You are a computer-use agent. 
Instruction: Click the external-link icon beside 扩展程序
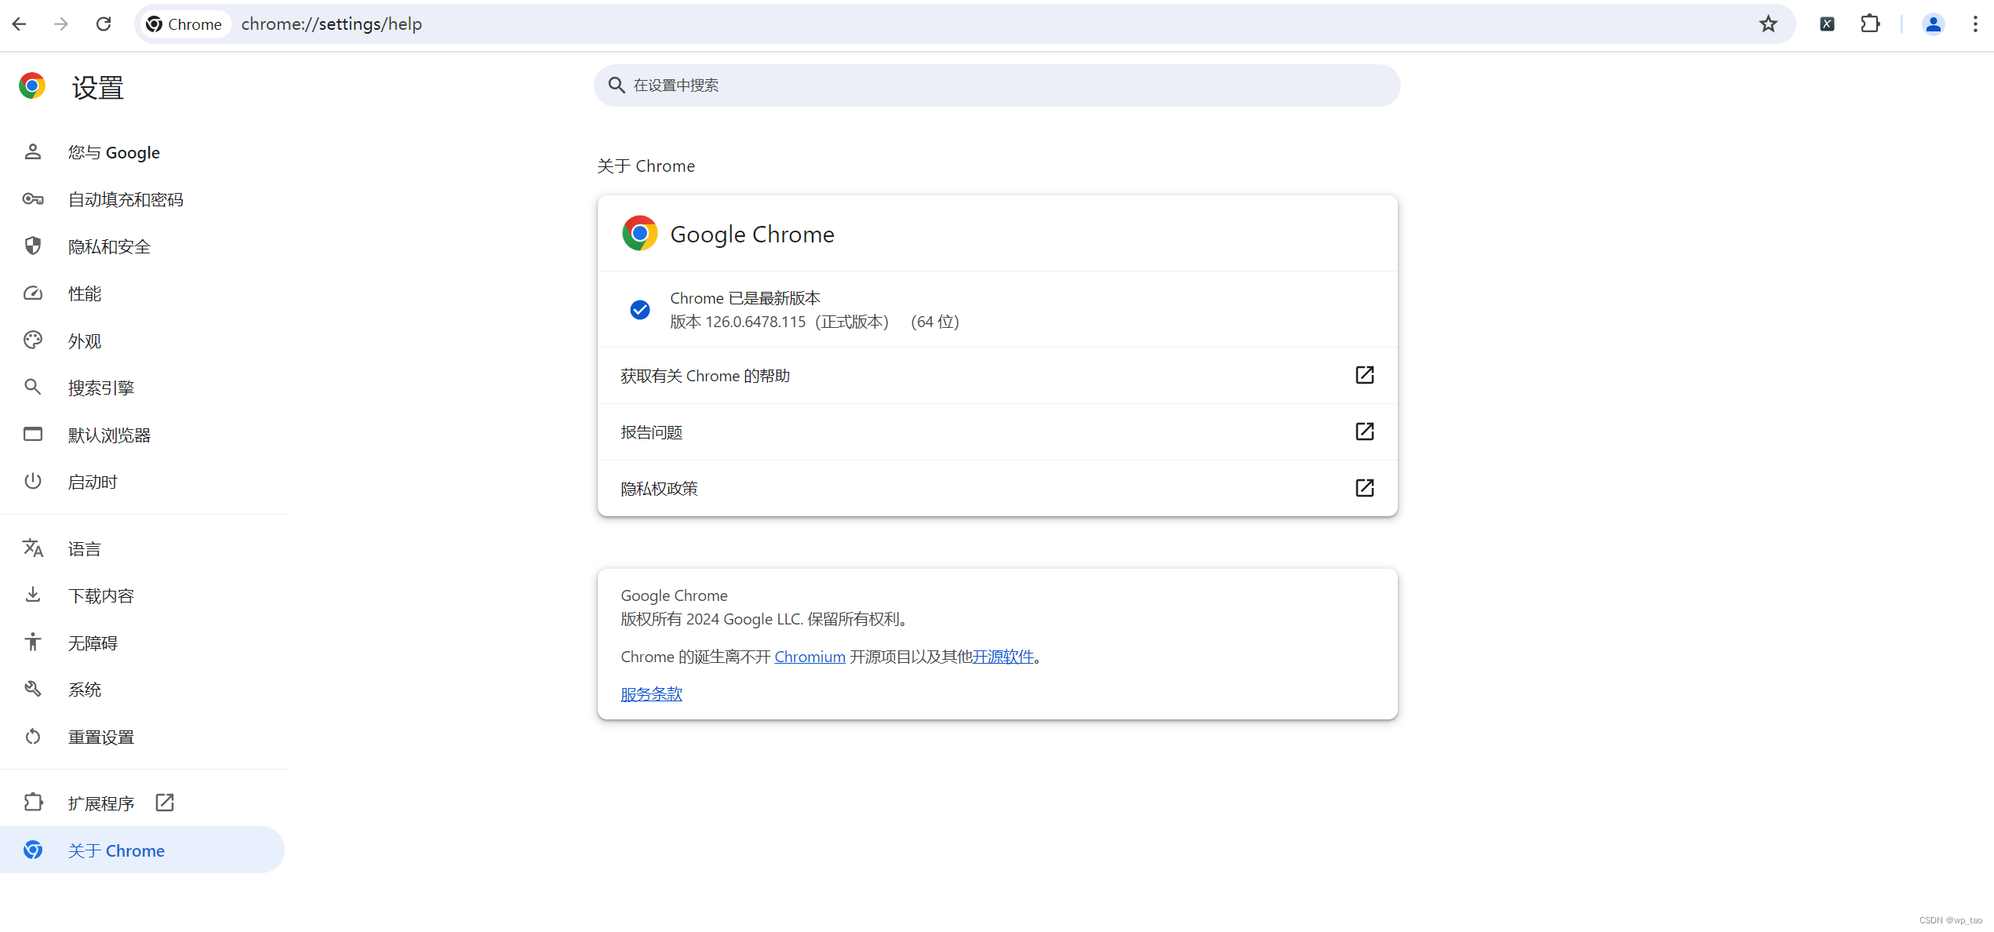tap(165, 803)
